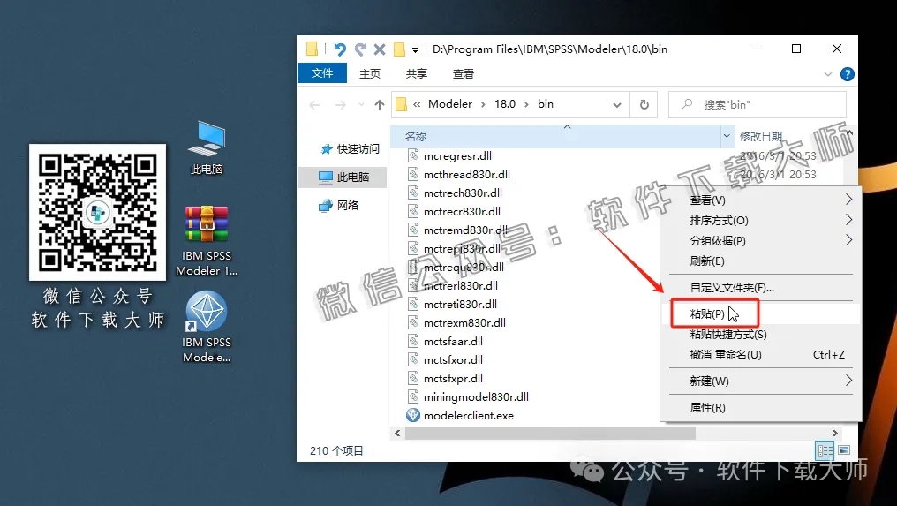This screenshot has height=506, width=897.
Task: Switch to the 查看 ribbon tab
Action: (464, 73)
